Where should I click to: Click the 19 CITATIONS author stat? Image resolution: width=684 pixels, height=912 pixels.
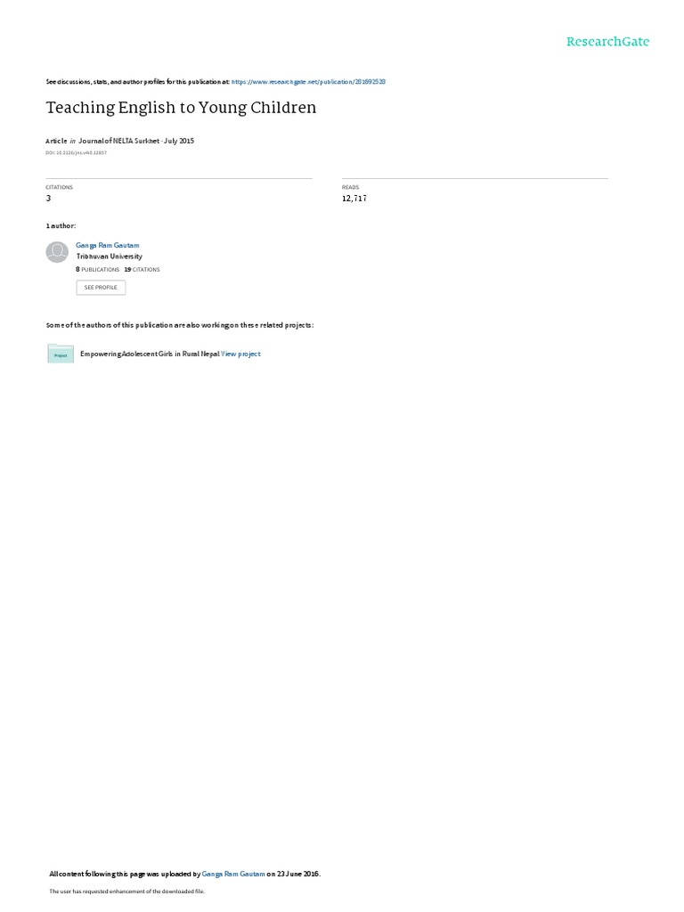[x=142, y=269]
